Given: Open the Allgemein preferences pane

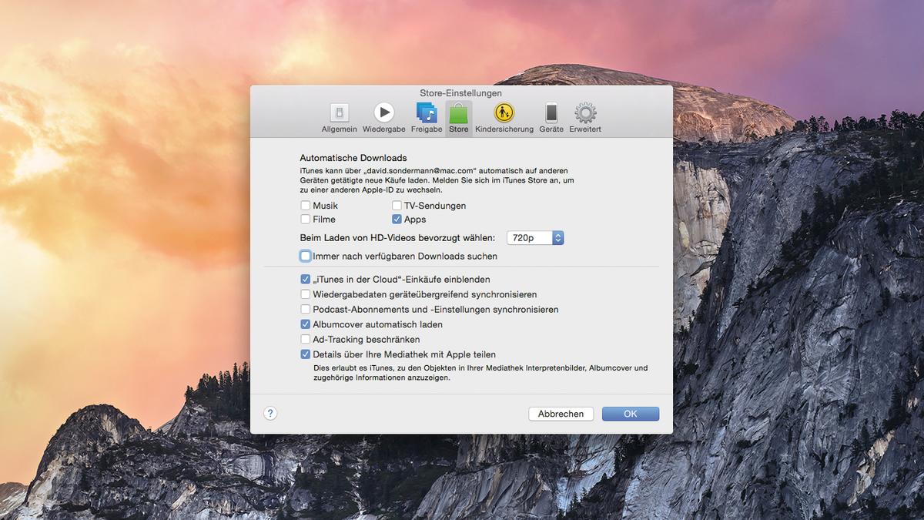Looking at the screenshot, I should click(339, 118).
